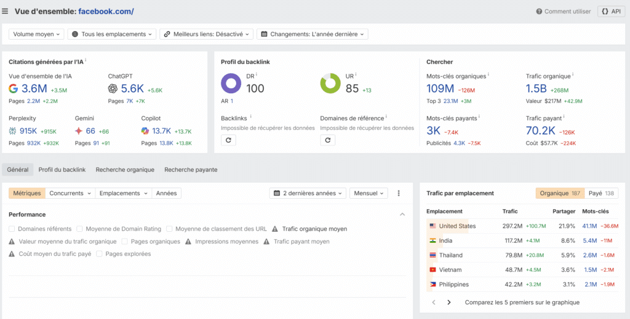Click the UR green donut chart
Screen dimensions: 630x319
tap(330, 83)
